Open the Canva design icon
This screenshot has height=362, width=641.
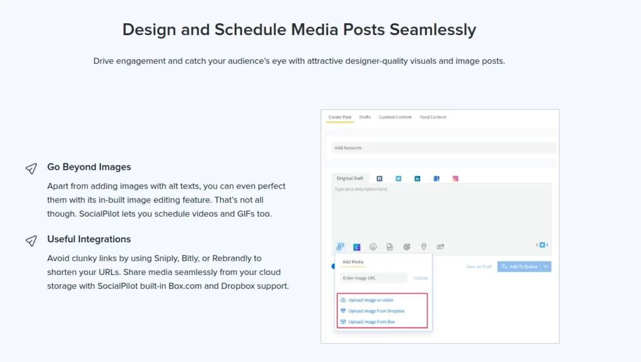[x=356, y=247]
